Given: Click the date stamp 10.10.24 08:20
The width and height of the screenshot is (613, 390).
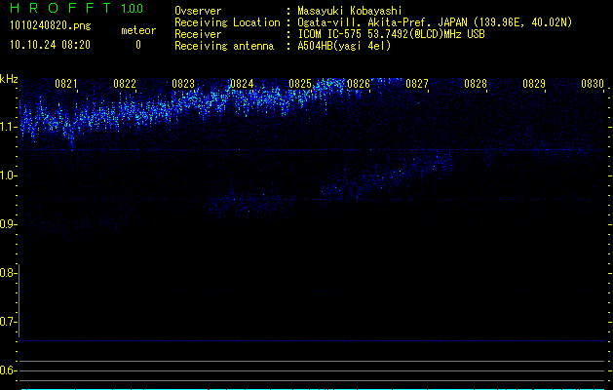Looking at the screenshot, I should (x=50, y=45).
